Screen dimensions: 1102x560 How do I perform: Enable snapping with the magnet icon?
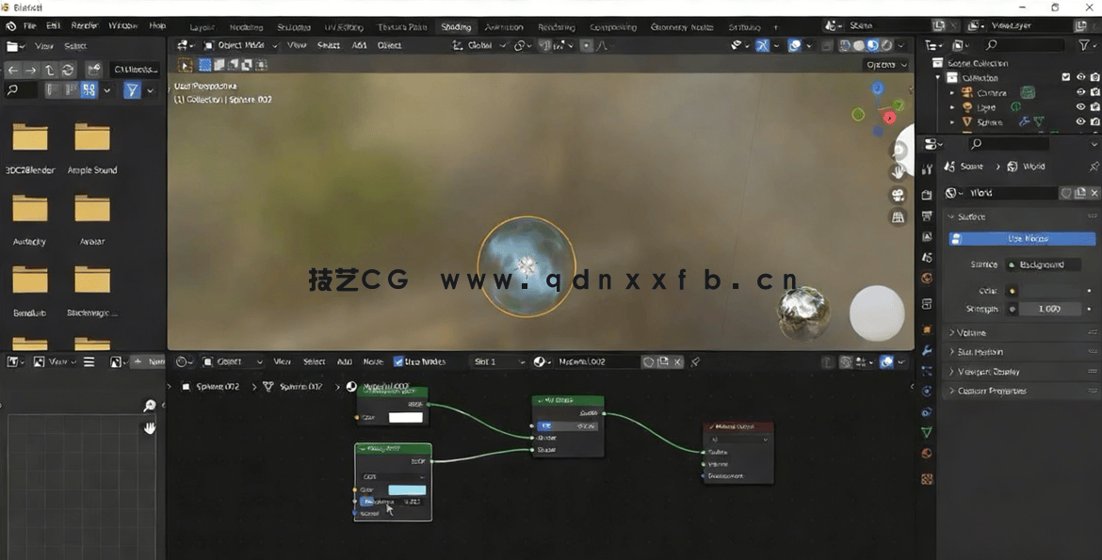543,45
